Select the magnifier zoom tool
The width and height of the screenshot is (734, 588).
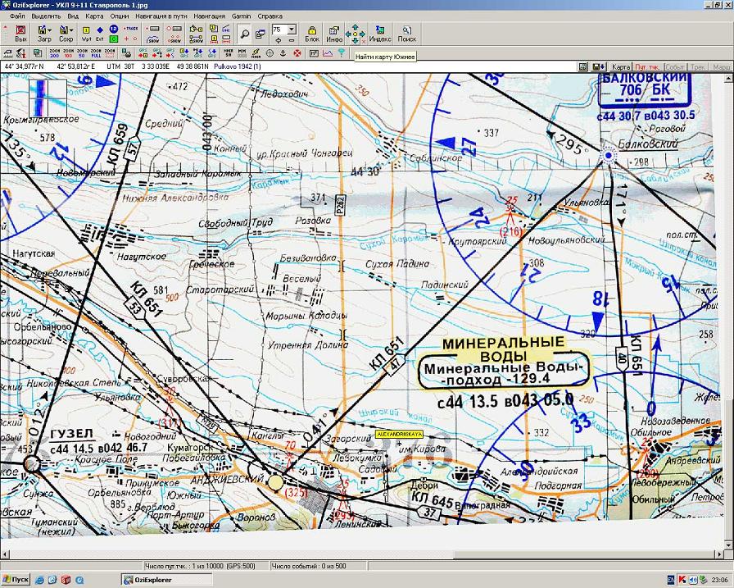[244, 34]
